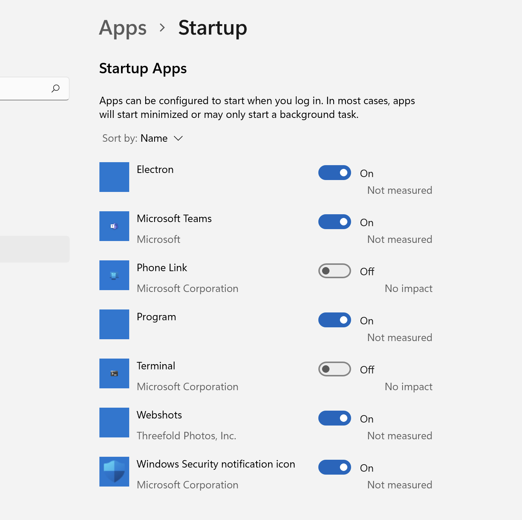Enable Terminal to start at login

point(334,369)
